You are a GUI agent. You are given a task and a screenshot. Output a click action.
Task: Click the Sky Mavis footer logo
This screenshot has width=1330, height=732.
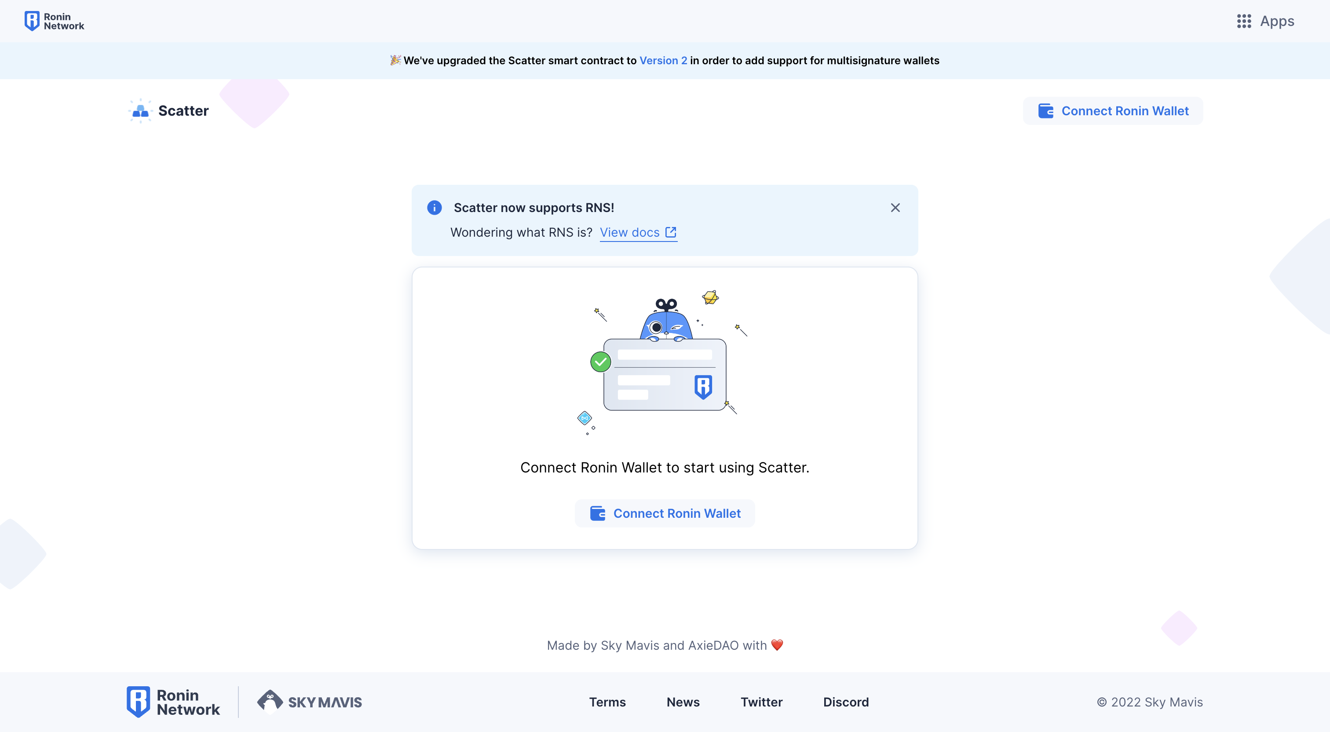(310, 702)
